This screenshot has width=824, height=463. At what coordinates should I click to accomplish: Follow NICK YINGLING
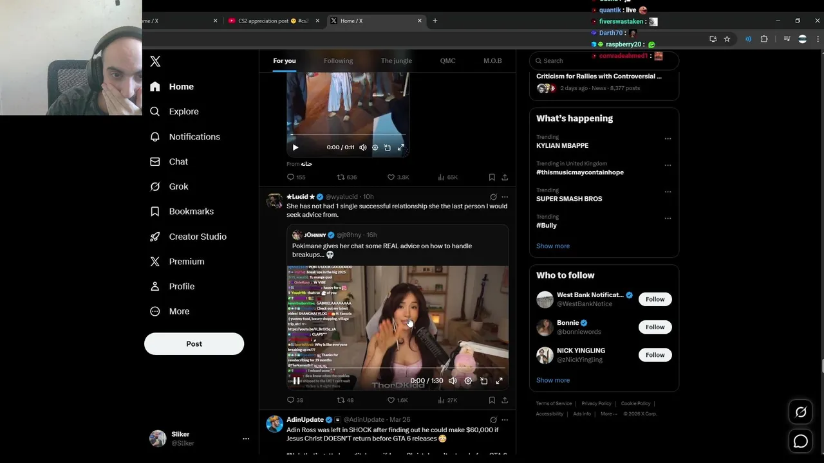655,355
